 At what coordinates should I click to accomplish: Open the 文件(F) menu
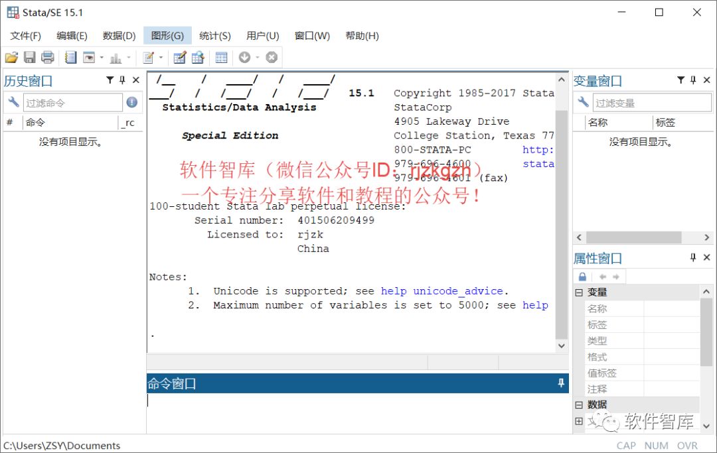coord(26,36)
